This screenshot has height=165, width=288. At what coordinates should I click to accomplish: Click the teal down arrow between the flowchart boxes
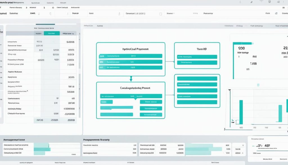131,79
